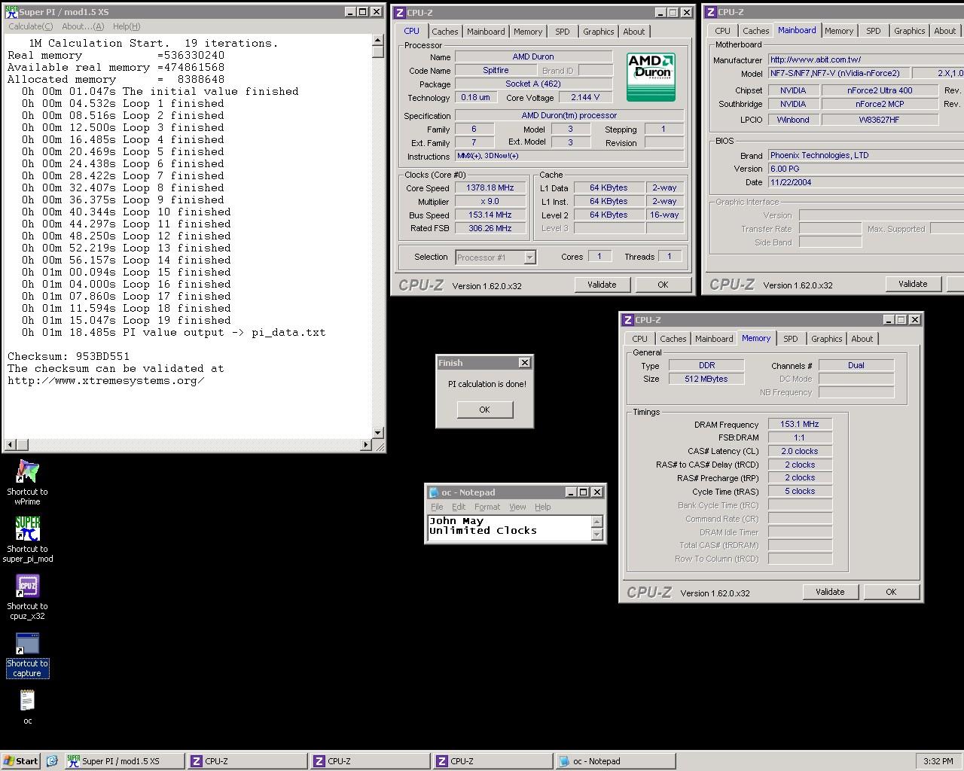Open the View menu in Notepad
This screenshot has height=771, width=964.
coord(517,507)
